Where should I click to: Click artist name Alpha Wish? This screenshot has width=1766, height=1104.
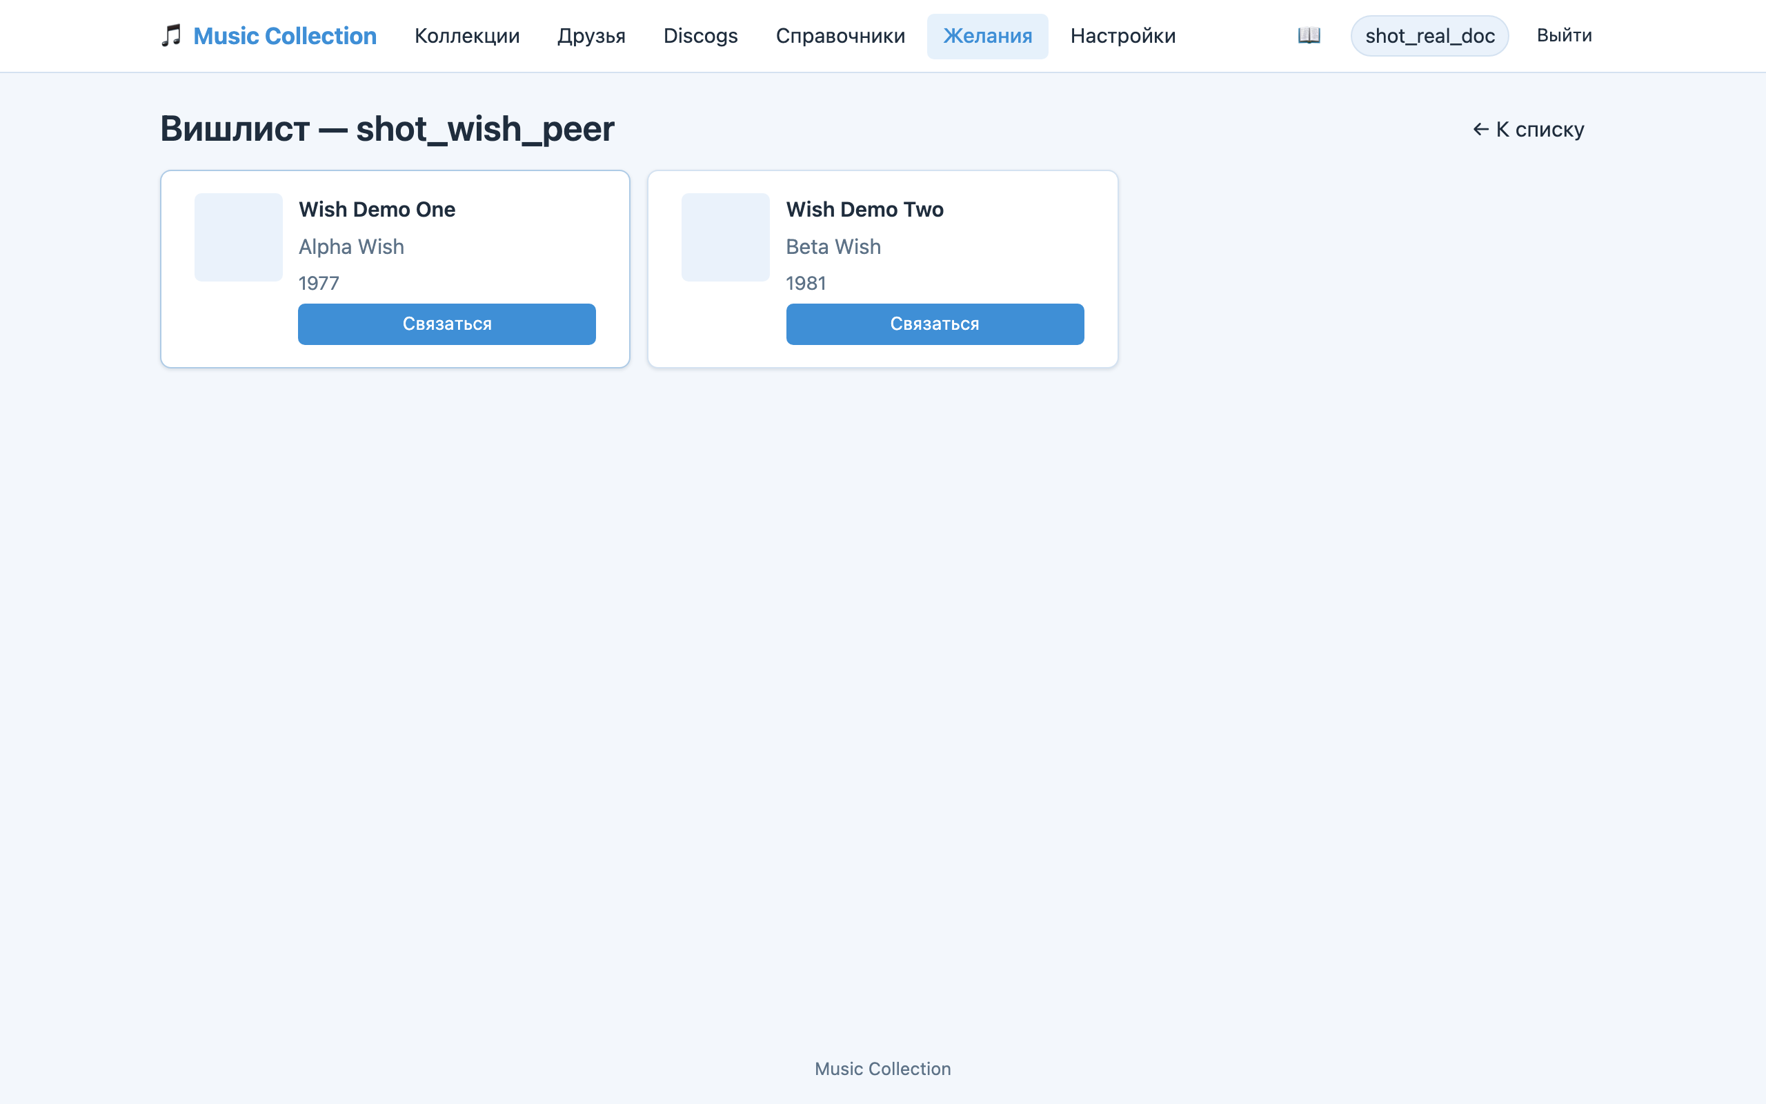point(351,247)
